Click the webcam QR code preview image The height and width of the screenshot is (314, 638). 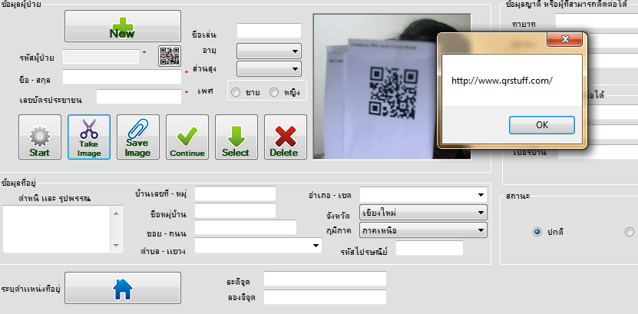(x=392, y=86)
